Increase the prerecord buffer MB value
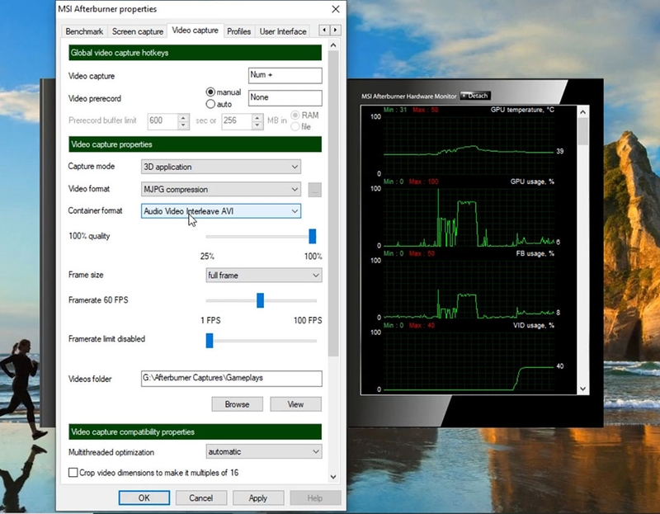Screen dimensions: 660x514 (257, 117)
